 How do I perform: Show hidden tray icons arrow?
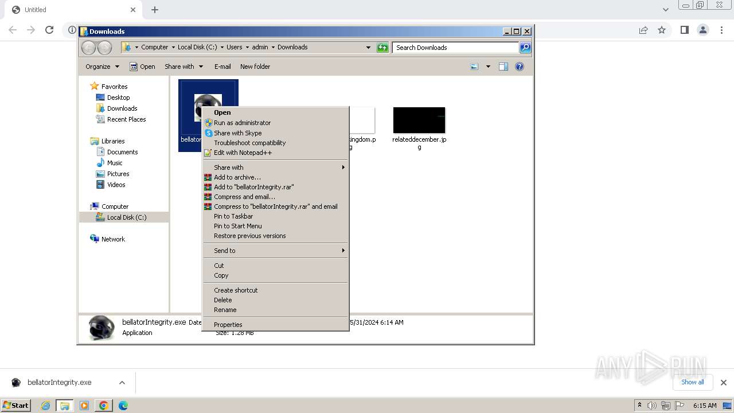pyautogui.click(x=639, y=405)
